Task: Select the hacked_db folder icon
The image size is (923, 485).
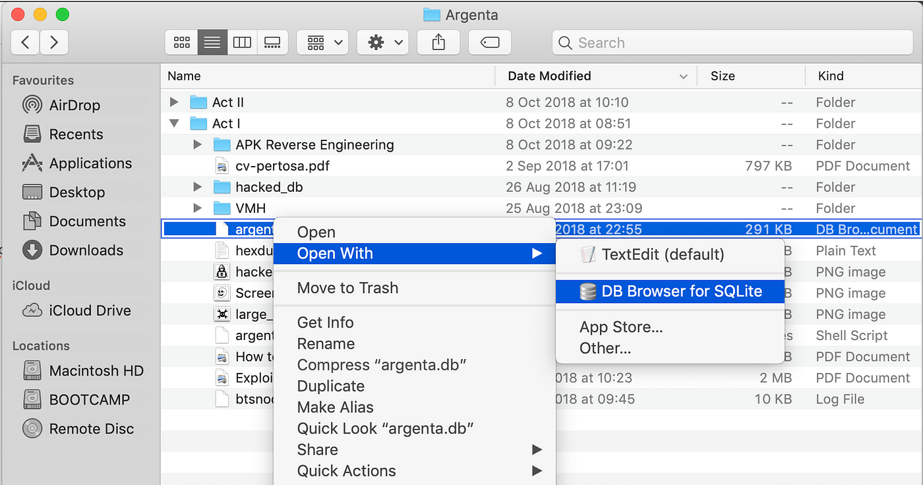Action: click(222, 187)
